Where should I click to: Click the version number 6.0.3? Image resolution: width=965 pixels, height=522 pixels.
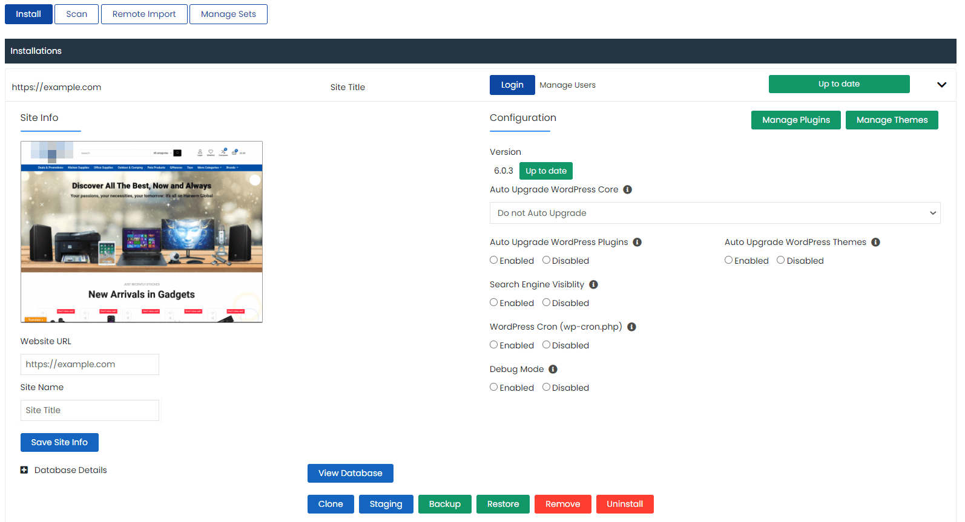[x=504, y=171]
